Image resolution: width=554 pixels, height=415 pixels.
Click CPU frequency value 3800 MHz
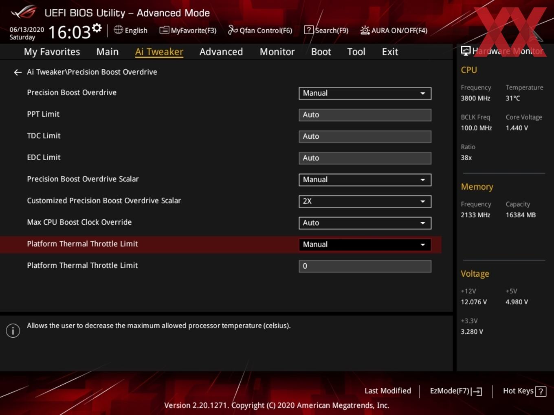pyautogui.click(x=475, y=98)
